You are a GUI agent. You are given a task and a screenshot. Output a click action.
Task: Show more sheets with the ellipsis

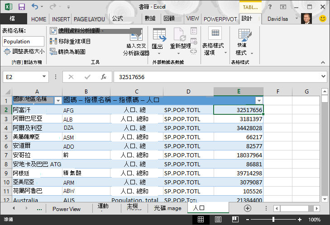(39, 209)
